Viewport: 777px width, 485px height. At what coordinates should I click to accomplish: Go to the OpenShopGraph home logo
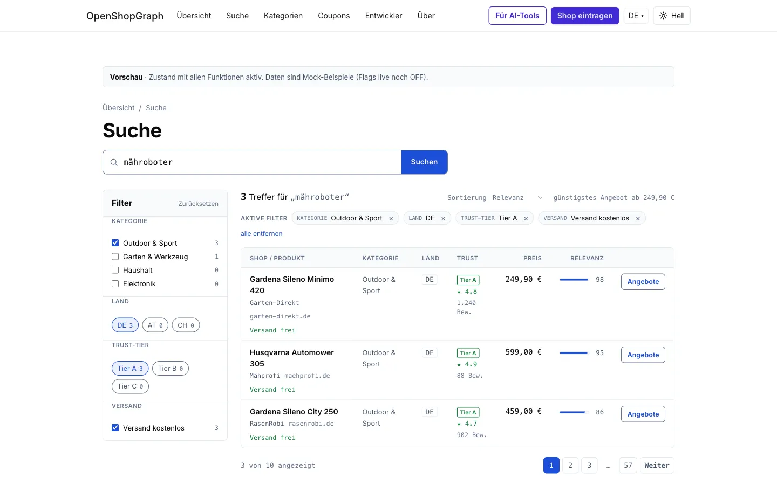[x=125, y=16]
